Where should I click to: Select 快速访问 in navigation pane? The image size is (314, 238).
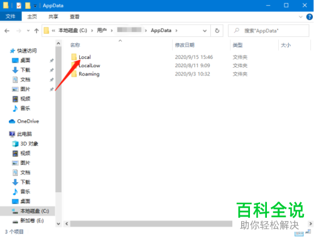click(x=26, y=51)
